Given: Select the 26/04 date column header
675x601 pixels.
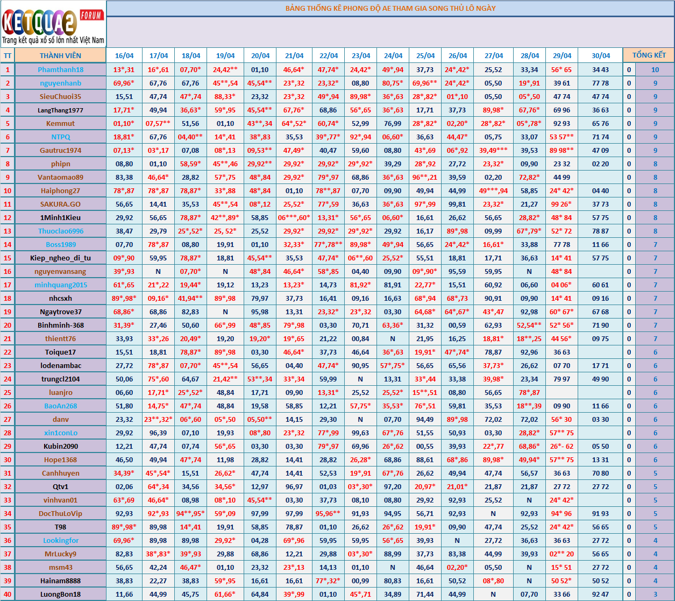Looking at the screenshot, I should tap(458, 55).
